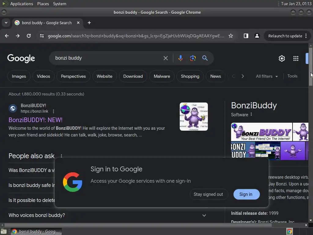Clear the search box with X icon

click(165, 58)
